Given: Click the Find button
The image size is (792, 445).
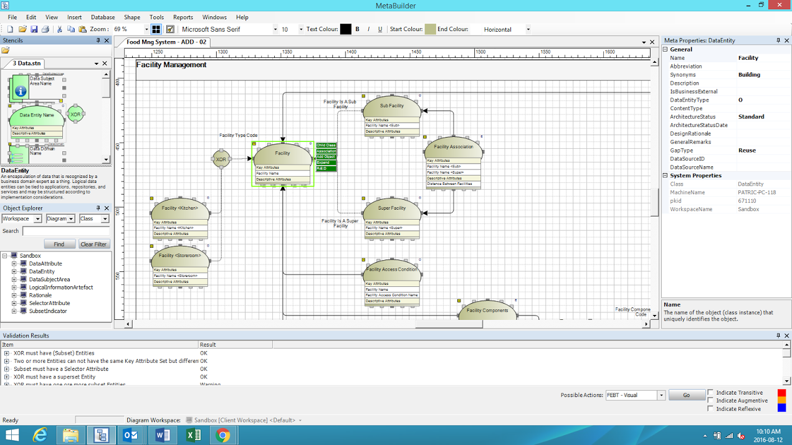Looking at the screenshot, I should tap(59, 244).
